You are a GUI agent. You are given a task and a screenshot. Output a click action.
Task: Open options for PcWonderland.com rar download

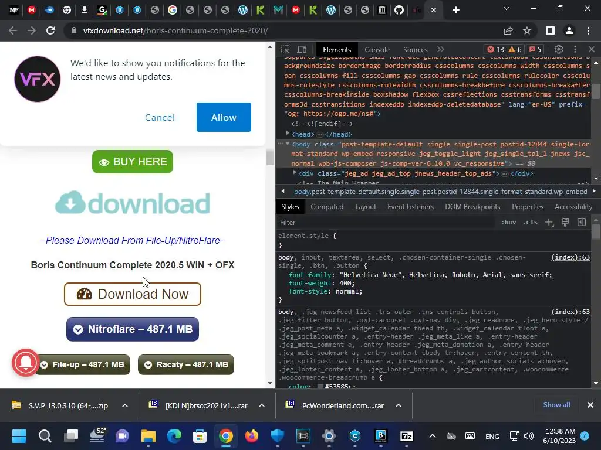(399, 405)
